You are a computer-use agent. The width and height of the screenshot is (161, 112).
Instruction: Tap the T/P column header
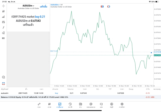[x=110, y=89]
